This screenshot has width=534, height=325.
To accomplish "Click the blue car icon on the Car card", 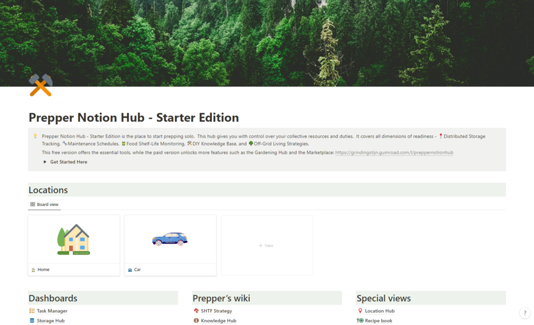I will tap(170, 239).
